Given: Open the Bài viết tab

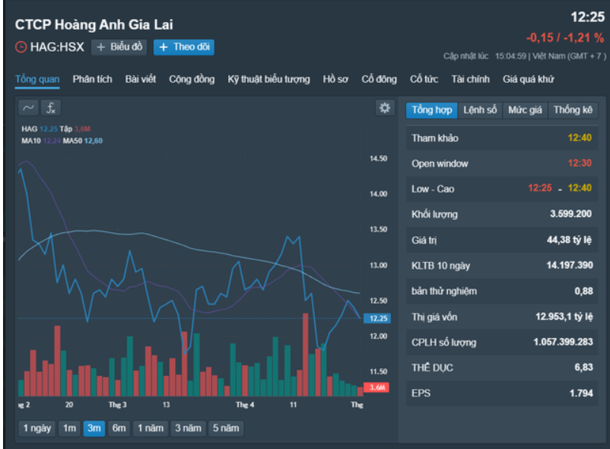Looking at the screenshot, I should pos(141,79).
